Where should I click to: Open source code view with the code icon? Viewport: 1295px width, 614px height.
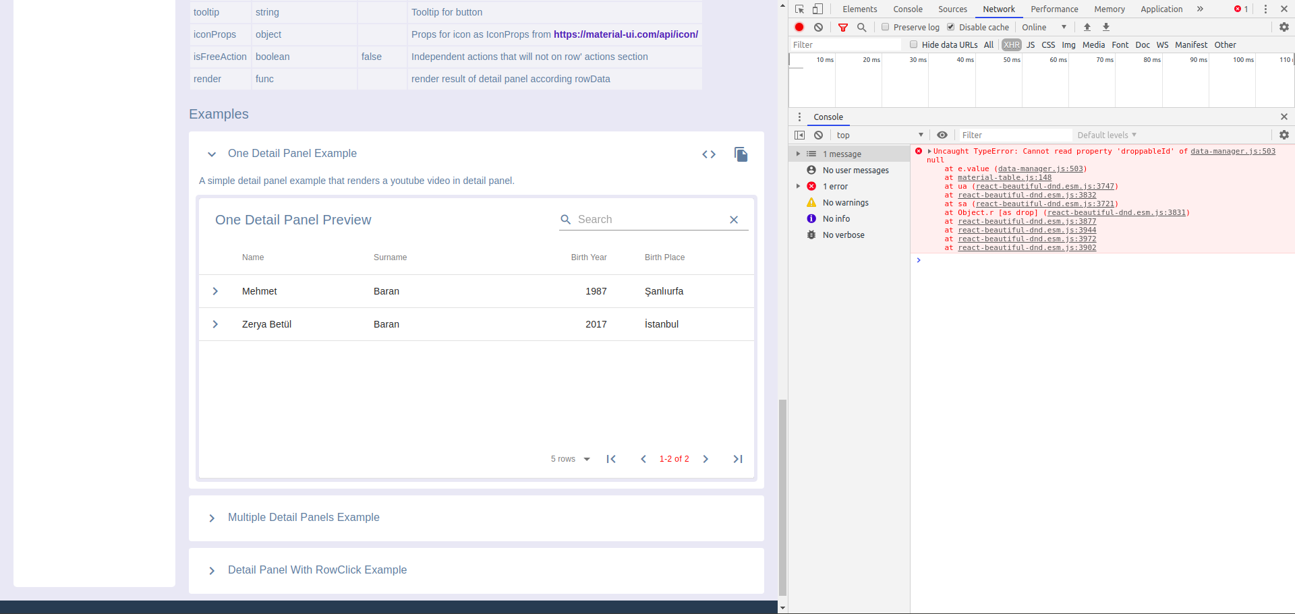(x=709, y=154)
